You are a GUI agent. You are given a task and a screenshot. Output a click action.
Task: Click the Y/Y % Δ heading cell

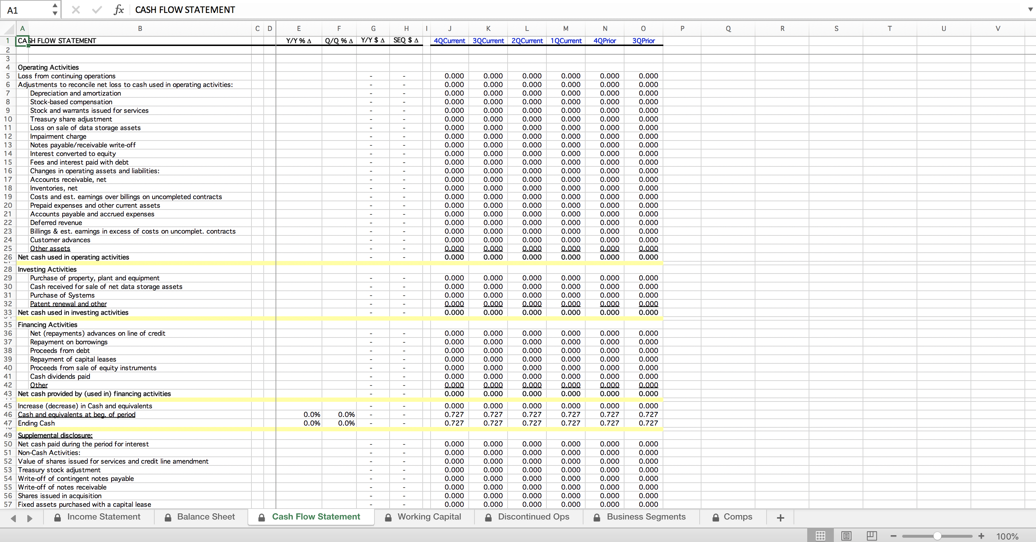click(x=299, y=41)
